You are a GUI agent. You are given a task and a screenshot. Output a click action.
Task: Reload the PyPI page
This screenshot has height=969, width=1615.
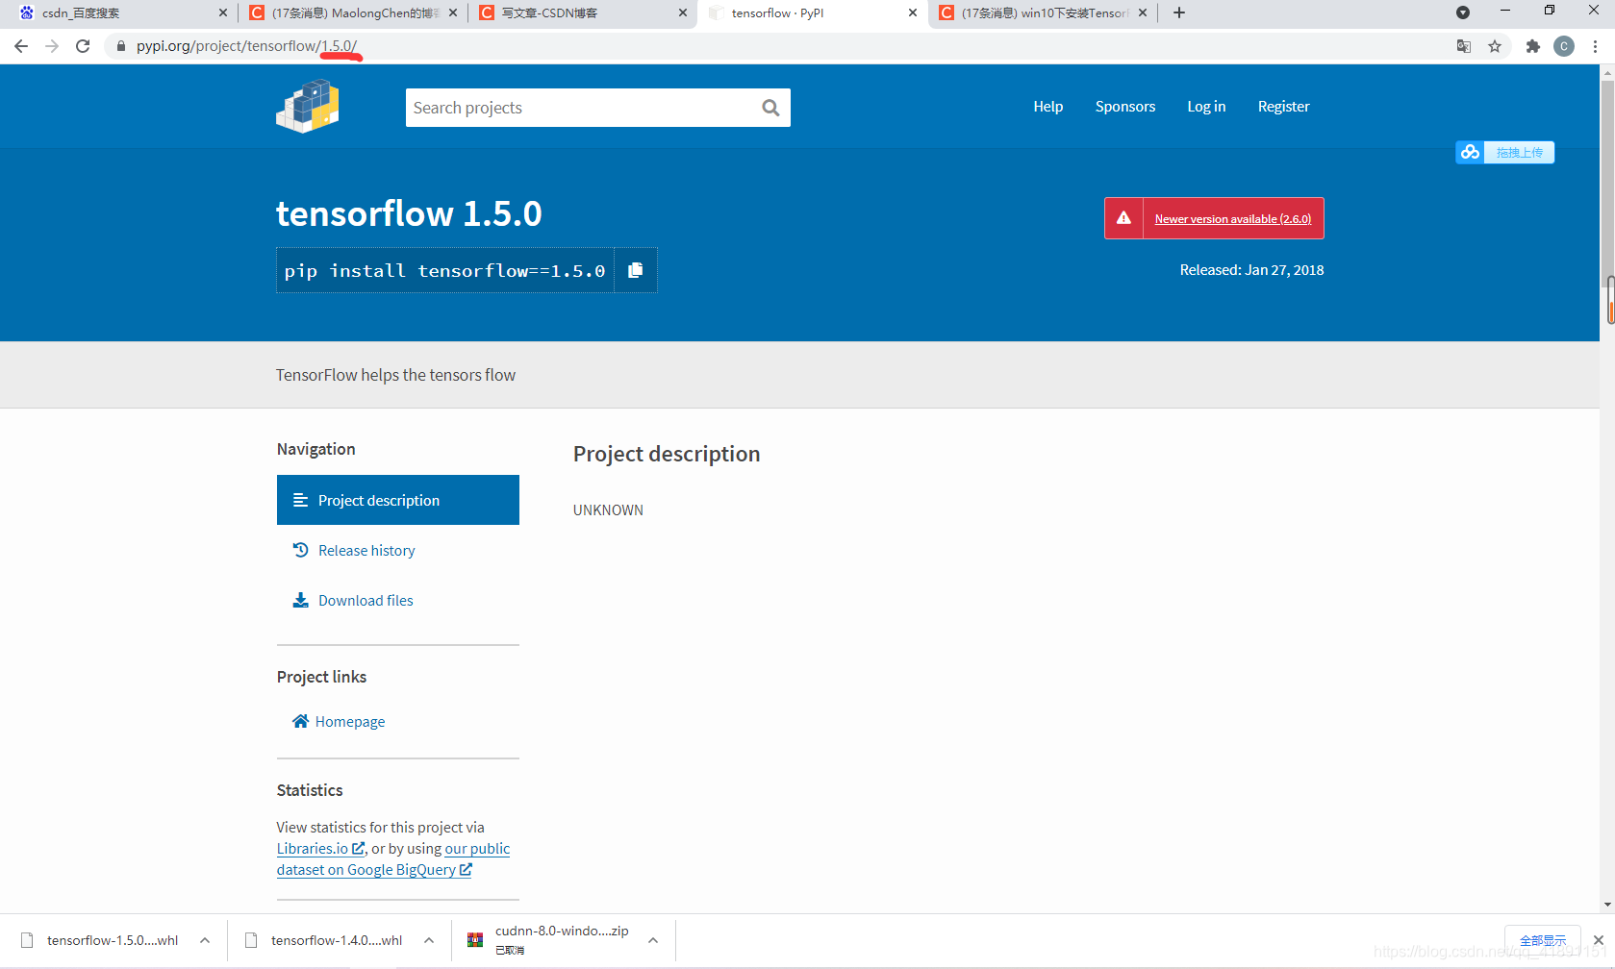pos(83,46)
